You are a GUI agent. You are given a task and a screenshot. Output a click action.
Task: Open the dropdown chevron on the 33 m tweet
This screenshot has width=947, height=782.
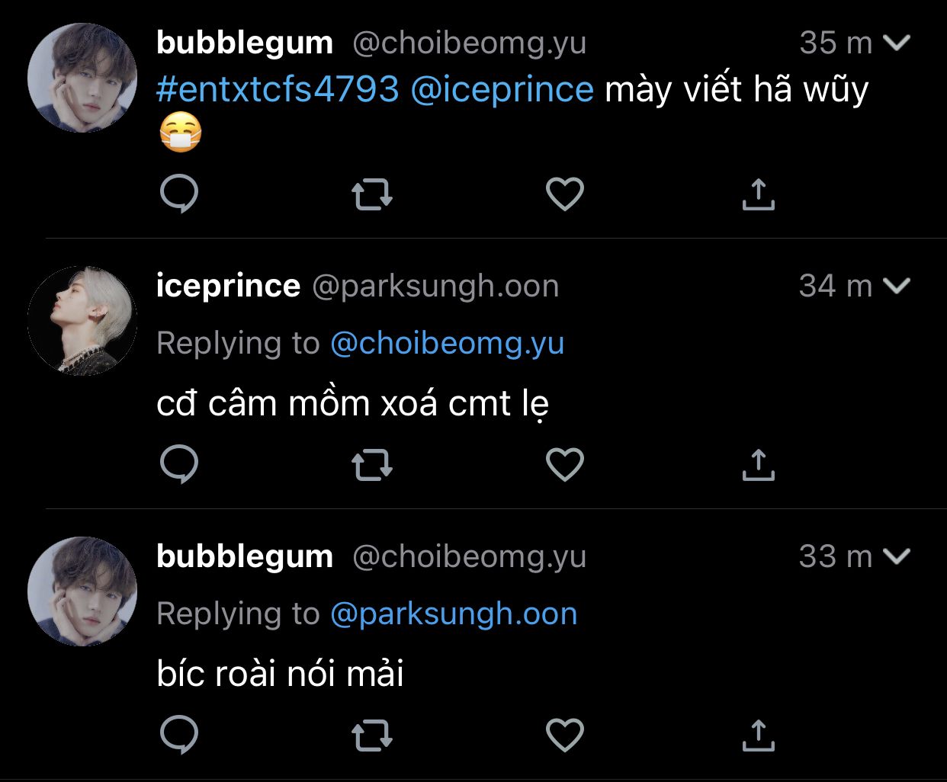897,556
